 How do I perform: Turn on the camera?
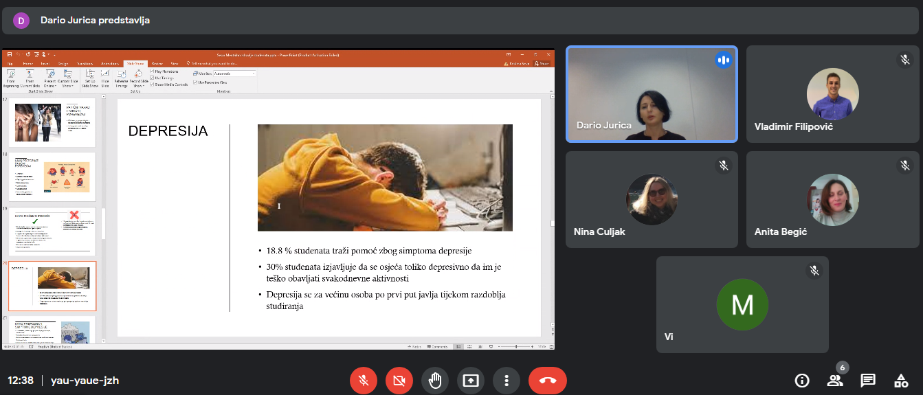tap(399, 381)
